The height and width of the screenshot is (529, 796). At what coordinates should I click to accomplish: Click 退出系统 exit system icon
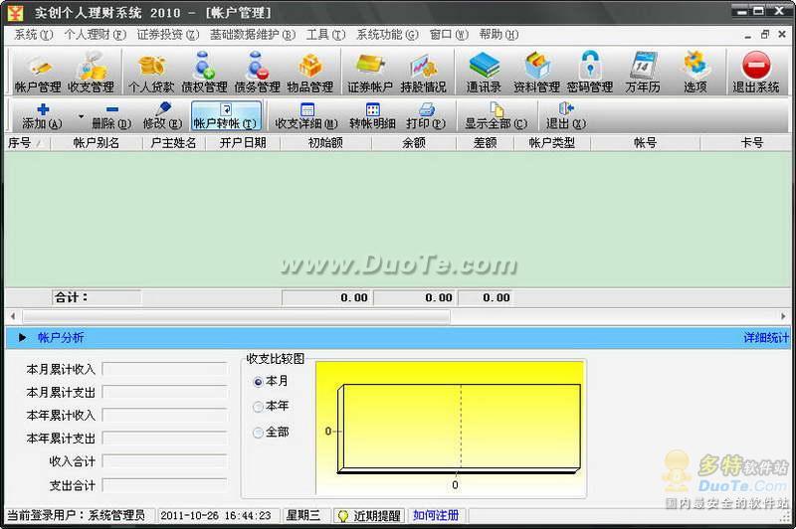(756, 72)
